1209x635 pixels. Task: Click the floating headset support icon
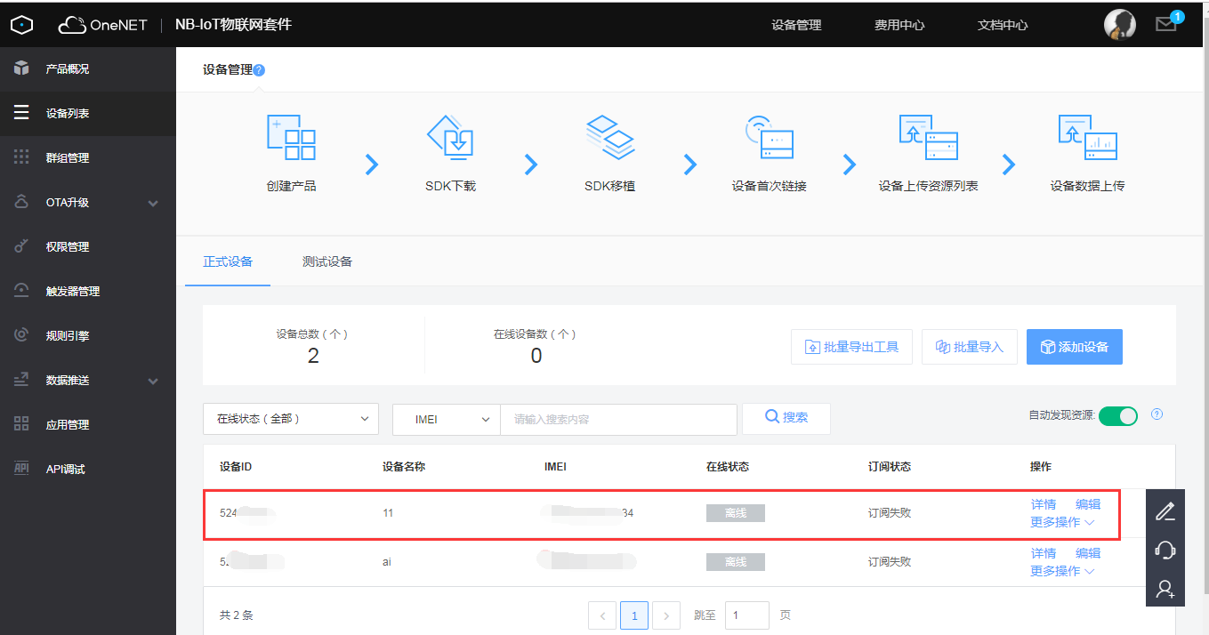[x=1165, y=550]
